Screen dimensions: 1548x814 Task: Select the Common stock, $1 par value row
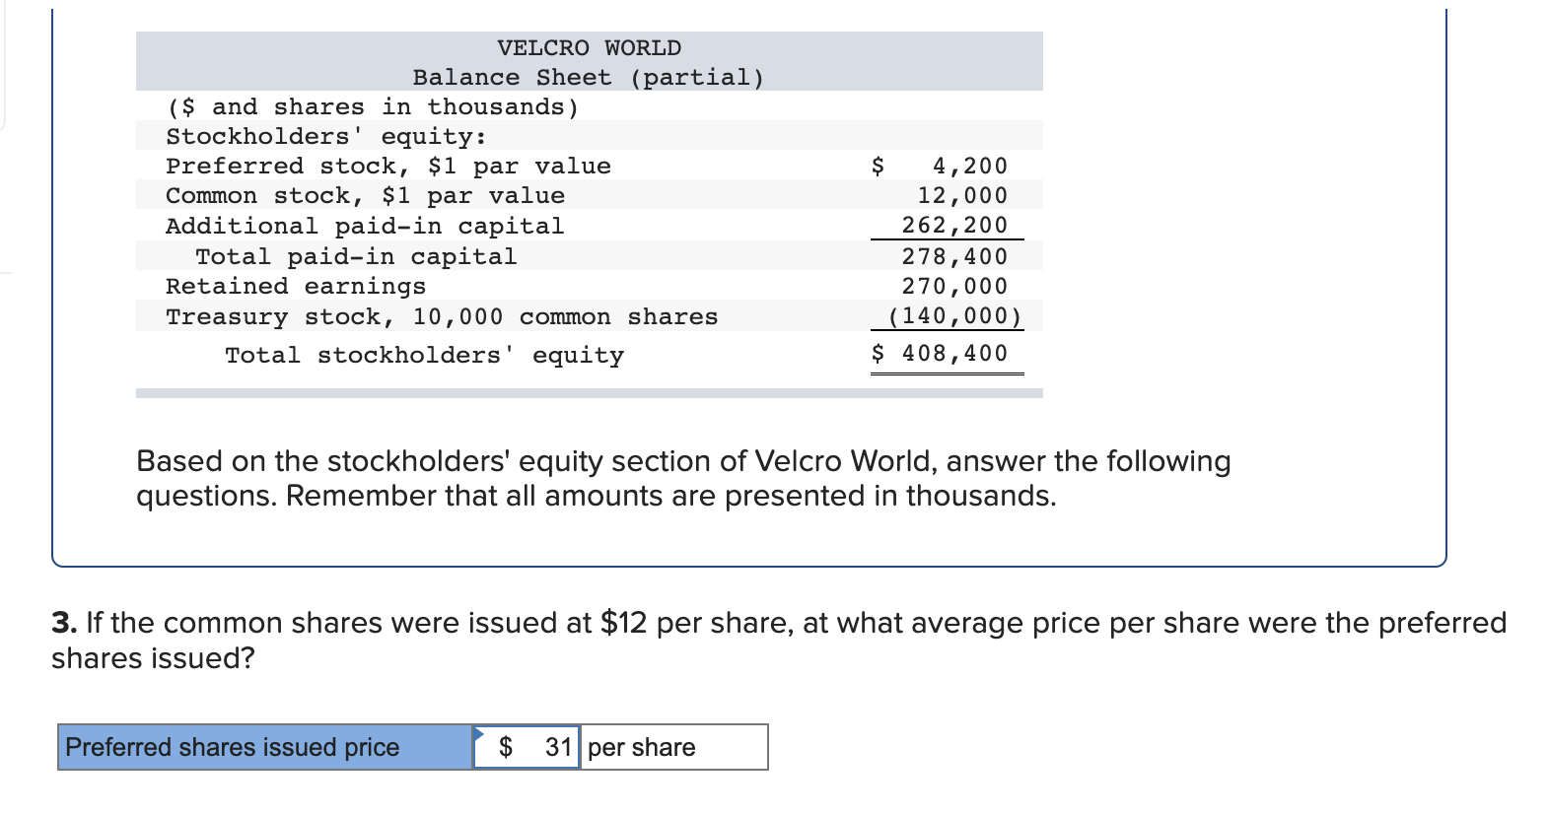[x=366, y=195]
